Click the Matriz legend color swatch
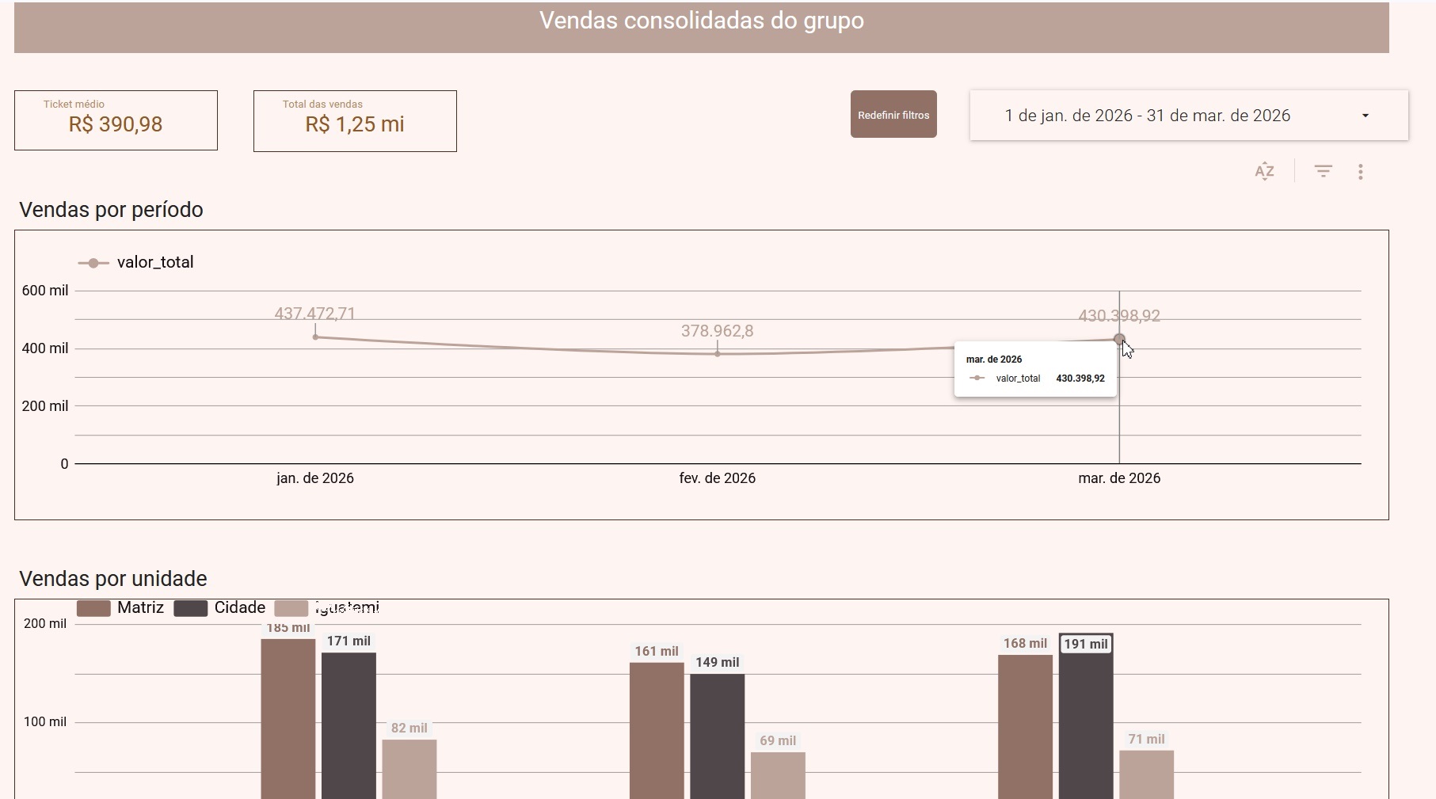The height and width of the screenshot is (799, 1436). [x=93, y=608]
